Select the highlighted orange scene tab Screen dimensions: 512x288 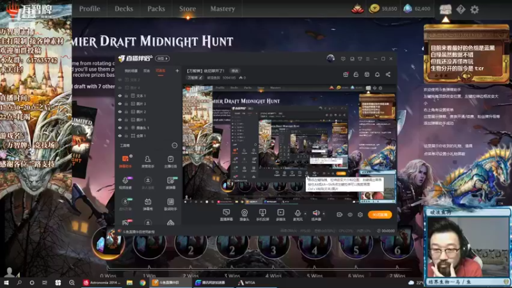(x=161, y=71)
